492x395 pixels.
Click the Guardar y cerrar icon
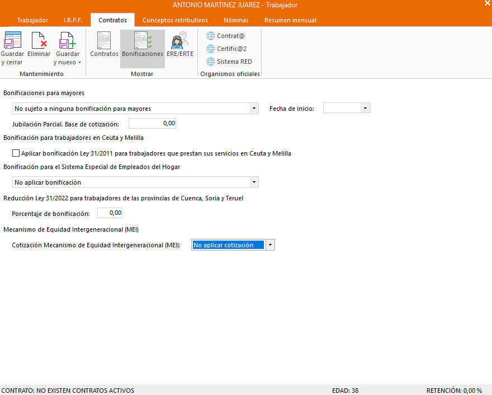(x=12, y=41)
